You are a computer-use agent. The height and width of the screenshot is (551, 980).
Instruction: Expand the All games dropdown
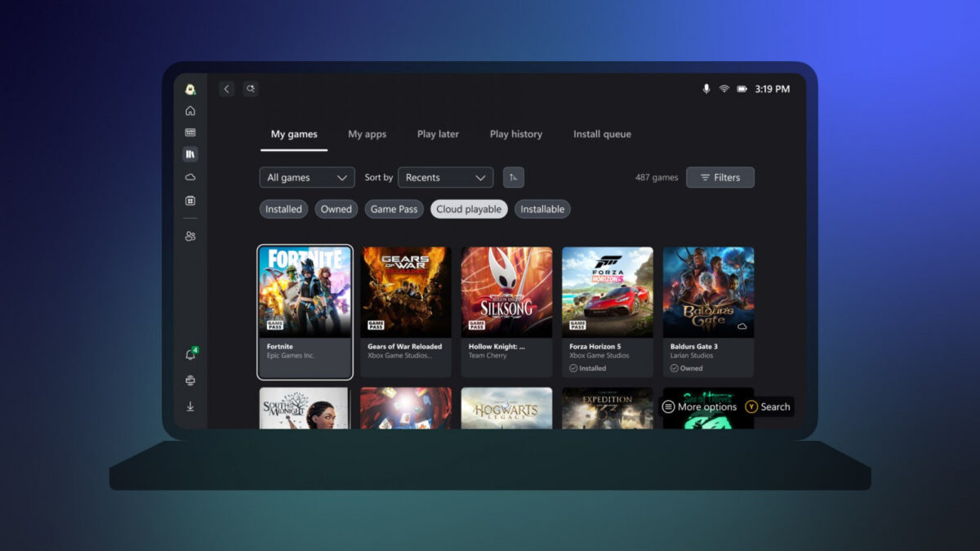click(307, 177)
